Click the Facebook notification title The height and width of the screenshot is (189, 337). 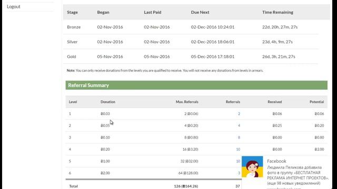click(x=276, y=161)
